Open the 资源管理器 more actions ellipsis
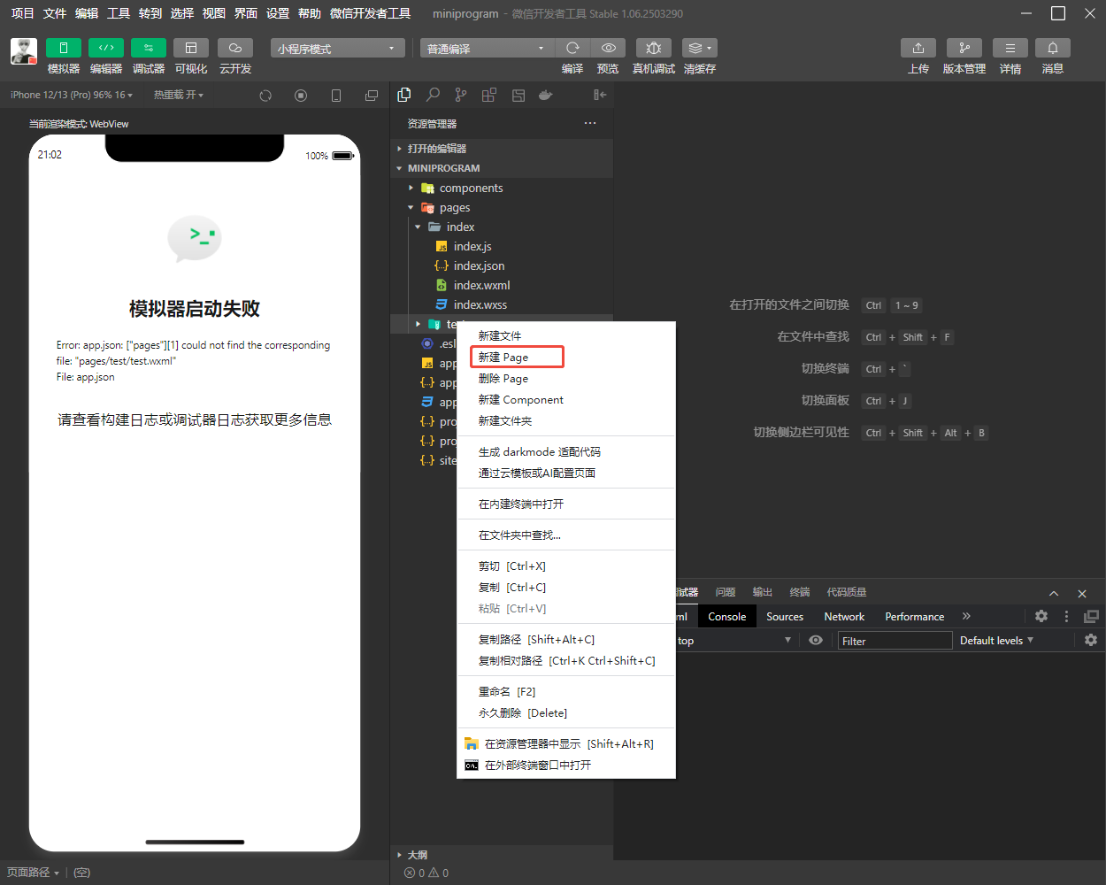Screen dimensions: 1106x885 590,123
